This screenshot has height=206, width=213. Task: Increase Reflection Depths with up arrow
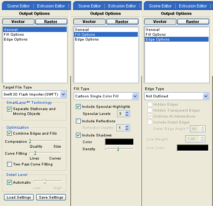[x=127, y=126]
